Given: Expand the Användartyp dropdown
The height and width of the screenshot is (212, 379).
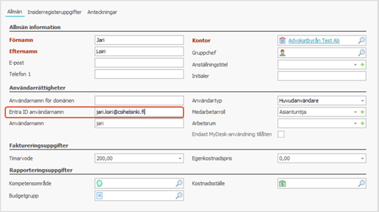Looking at the screenshot, I should coord(363,100).
